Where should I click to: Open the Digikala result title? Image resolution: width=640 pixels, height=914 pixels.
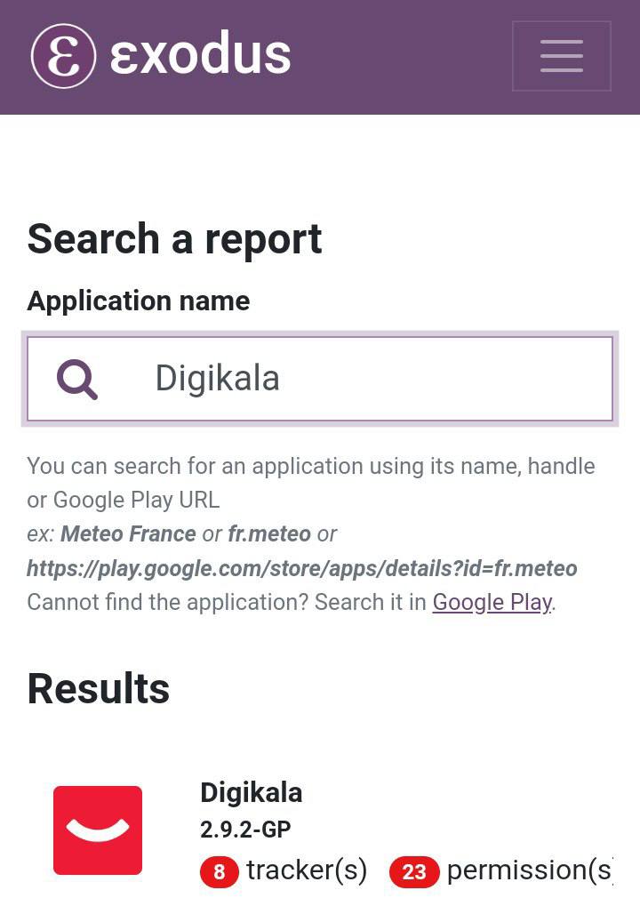(251, 792)
